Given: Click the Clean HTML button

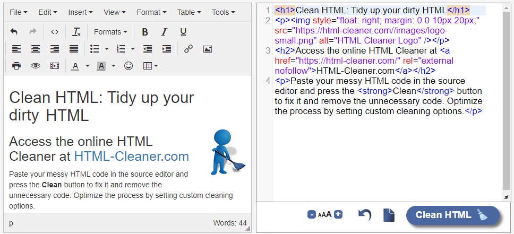Looking at the screenshot, I should pyautogui.click(x=453, y=215).
